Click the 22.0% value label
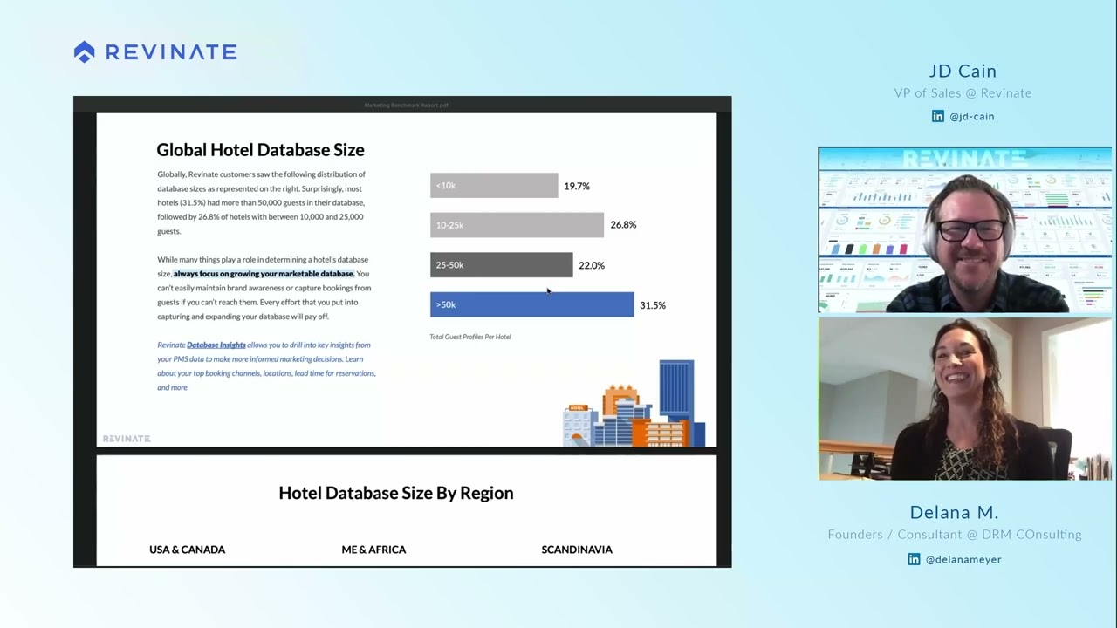 [592, 265]
